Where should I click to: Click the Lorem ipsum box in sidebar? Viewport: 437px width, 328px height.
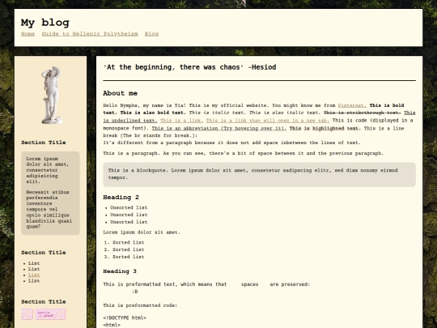point(50,193)
